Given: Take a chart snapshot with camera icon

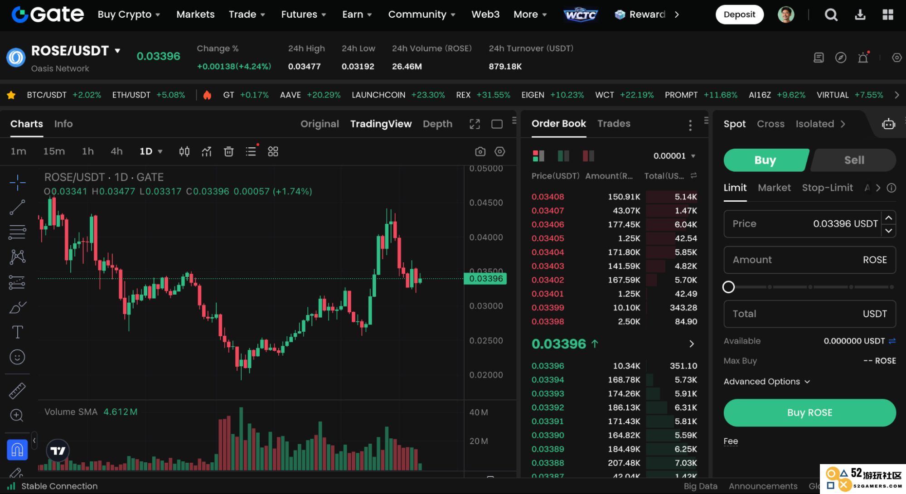Looking at the screenshot, I should [x=480, y=151].
